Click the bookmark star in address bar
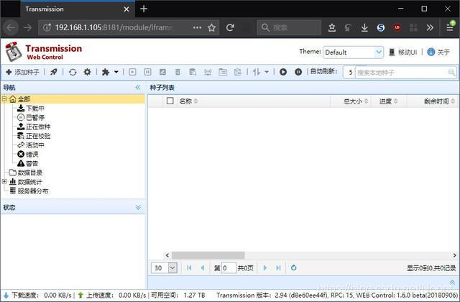This screenshot has height=302, width=460. click(211, 27)
